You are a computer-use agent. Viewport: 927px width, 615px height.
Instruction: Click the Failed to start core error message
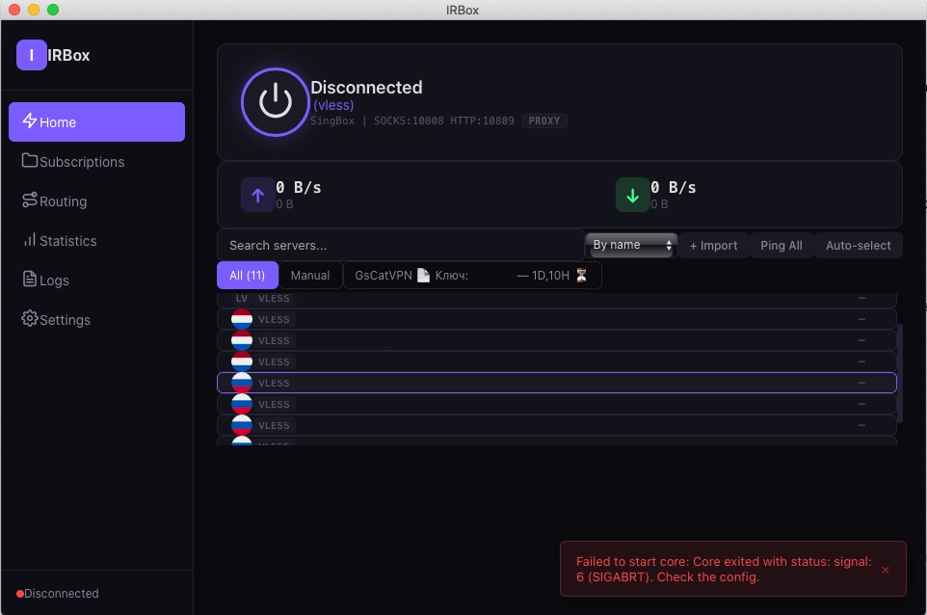[x=724, y=569]
